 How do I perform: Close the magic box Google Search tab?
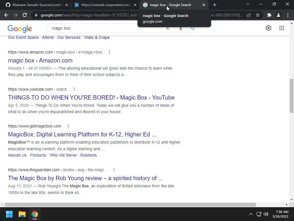coord(204,5)
